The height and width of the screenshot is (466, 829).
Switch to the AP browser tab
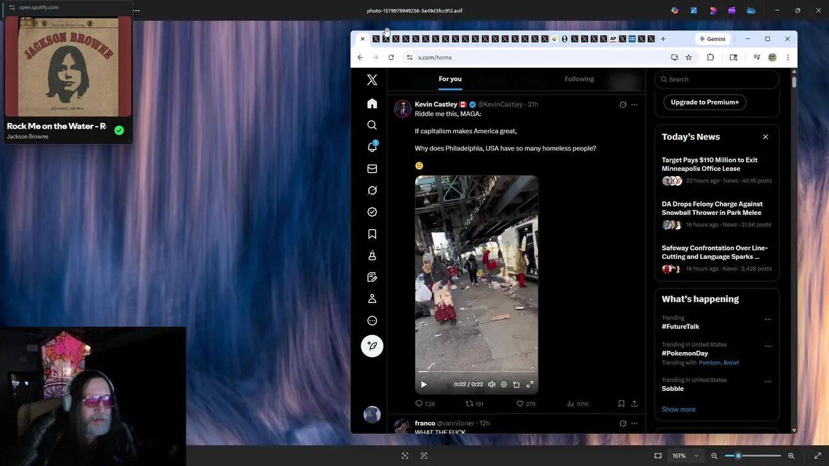click(x=613, y=39)
